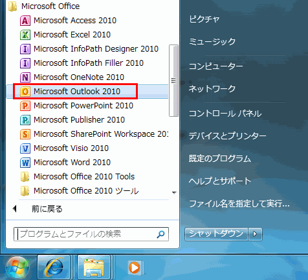Open ファイル名を指定して実行
The height and width of the screenshot is (280, 308).
[x=239, y=203]
